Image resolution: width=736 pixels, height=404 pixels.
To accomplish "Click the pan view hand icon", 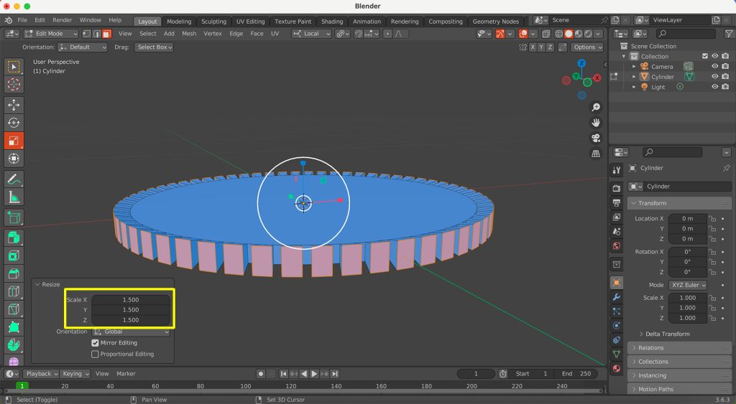I will (x=596, y=123).
